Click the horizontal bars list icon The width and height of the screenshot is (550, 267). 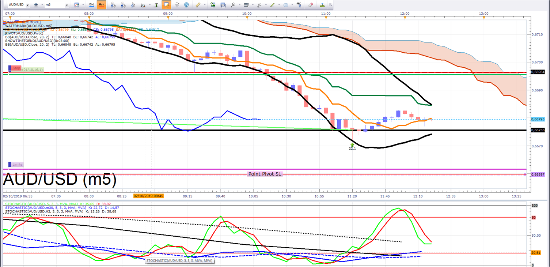tap(246, 5)
